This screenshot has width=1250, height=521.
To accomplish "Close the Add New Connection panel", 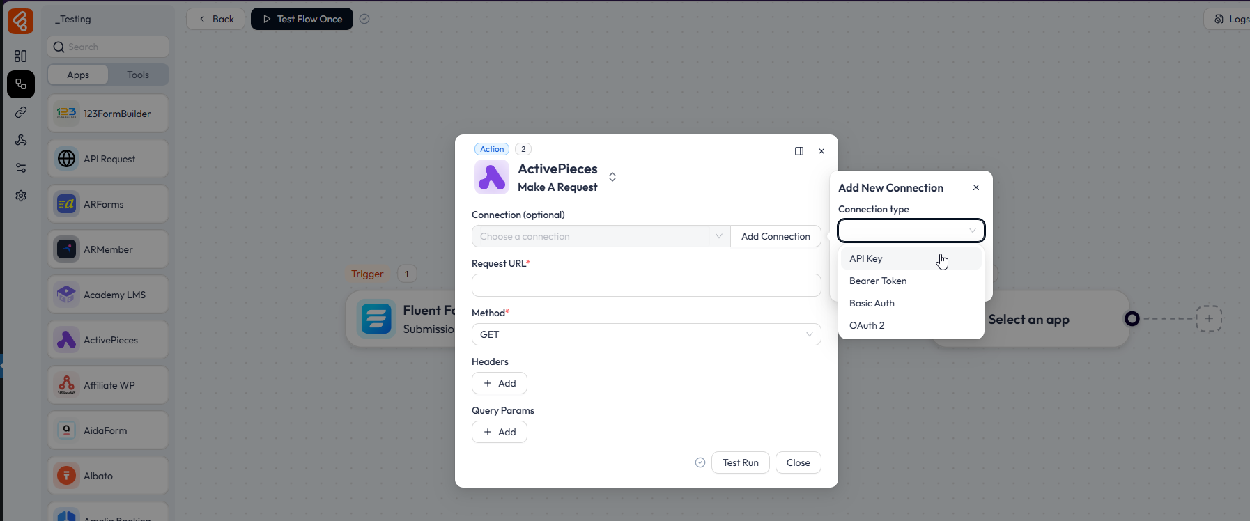I will [x=976, y=187].
